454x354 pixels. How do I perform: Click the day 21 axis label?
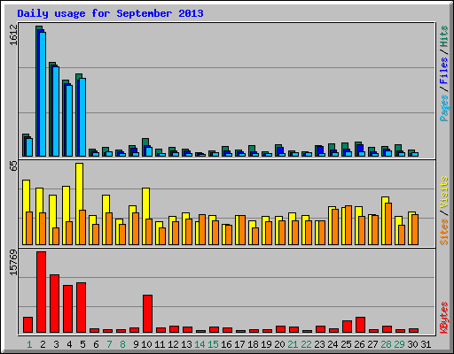tap(293, 344)
